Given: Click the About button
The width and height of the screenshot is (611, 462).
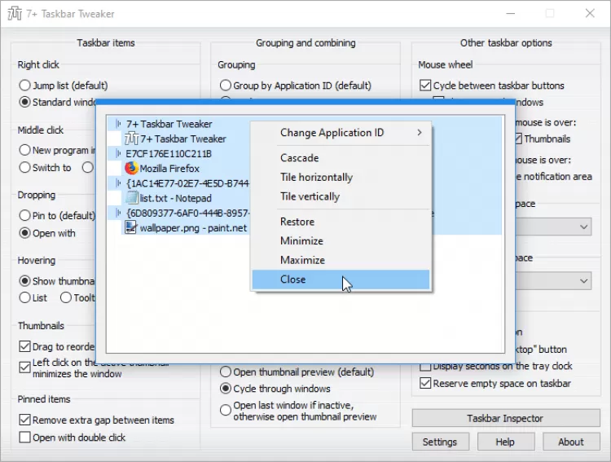Looking at the screenshot, I should pos(571,442).
